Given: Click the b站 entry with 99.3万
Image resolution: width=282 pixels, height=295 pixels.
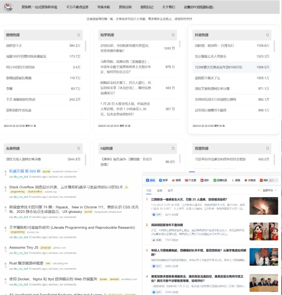Looking at the screenshot, I should [x=138, y=162].
